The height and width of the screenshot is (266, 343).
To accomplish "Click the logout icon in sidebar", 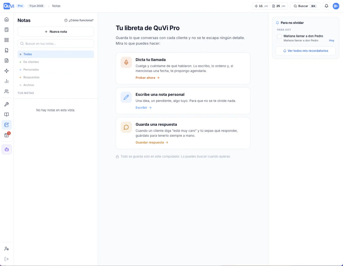I will point(7,259).
